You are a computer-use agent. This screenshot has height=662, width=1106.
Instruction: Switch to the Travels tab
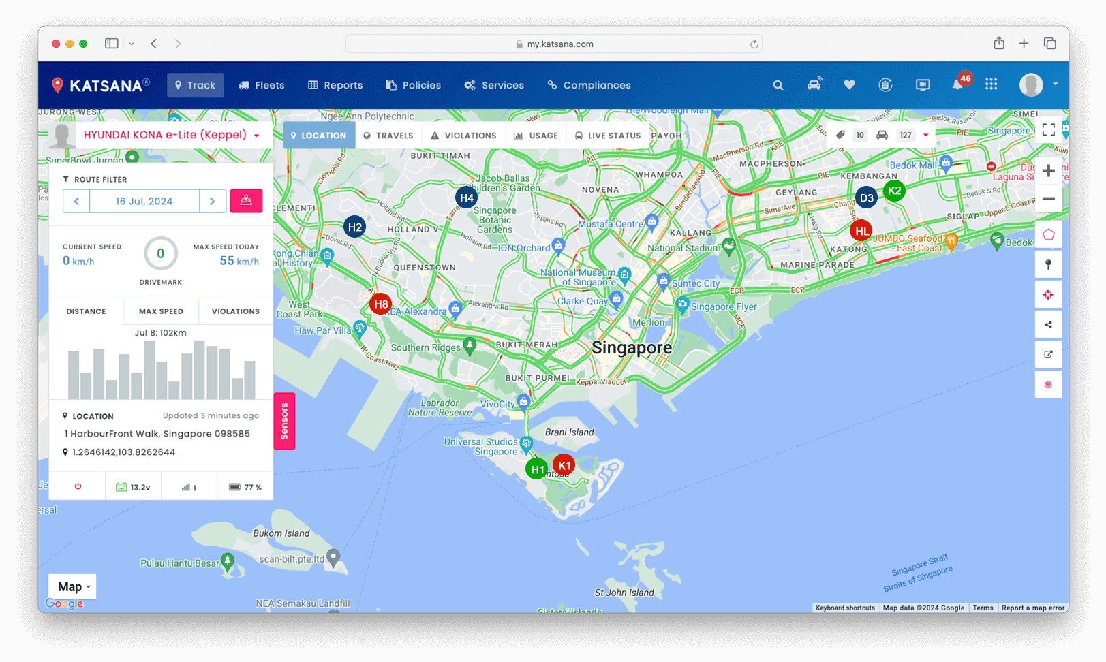(x=388, y=136)
